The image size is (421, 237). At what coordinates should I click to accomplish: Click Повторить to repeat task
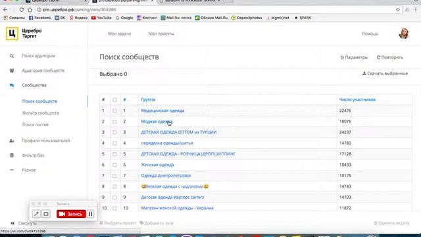pos(390,57)
